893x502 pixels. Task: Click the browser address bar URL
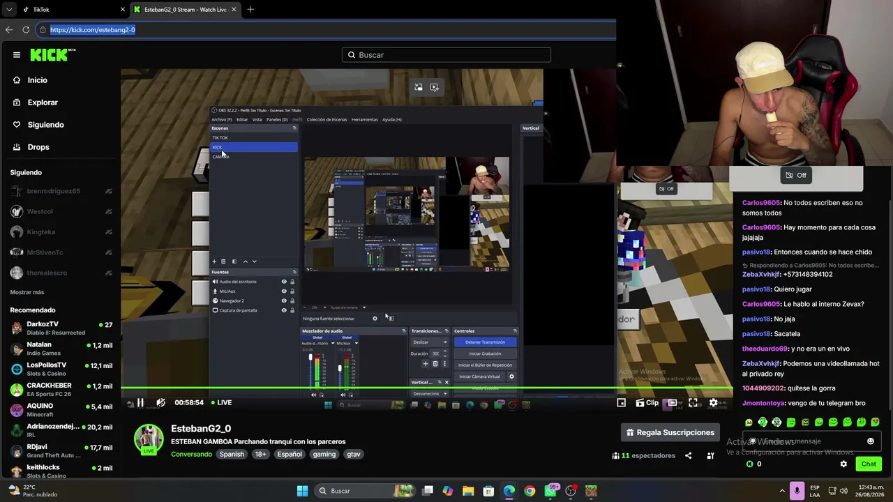pos(93,30)
